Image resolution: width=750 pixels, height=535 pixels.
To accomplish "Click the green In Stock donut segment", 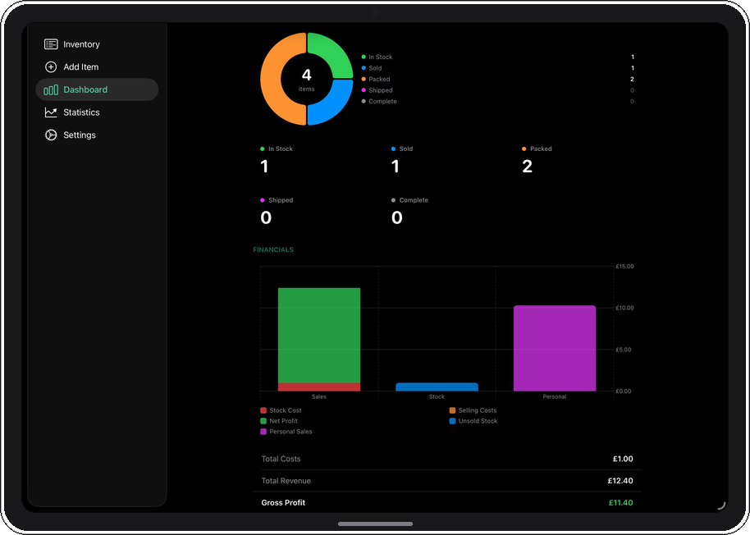I will tap(335, 50).
